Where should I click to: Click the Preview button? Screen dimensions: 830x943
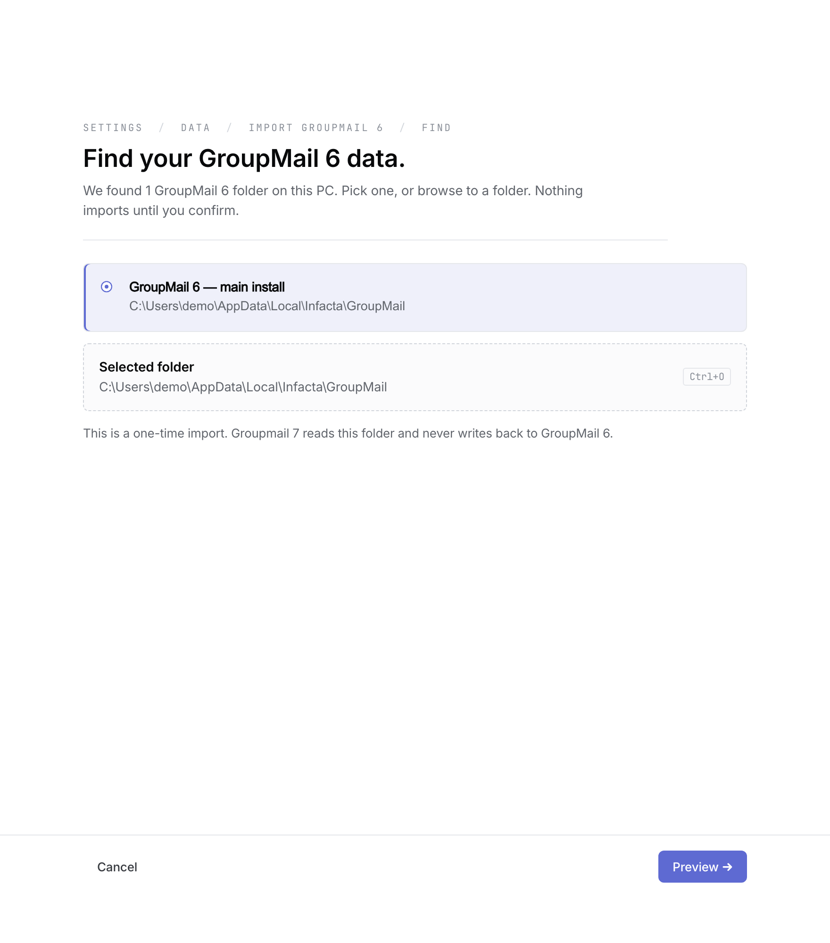pos(702,867)
